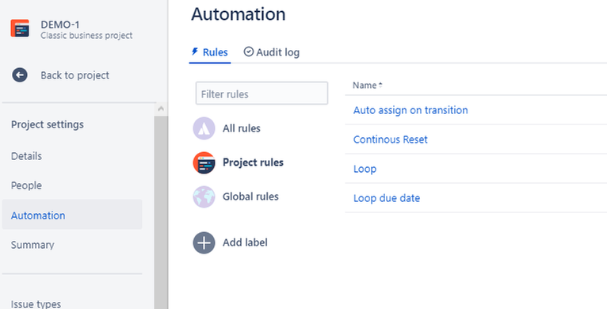This screenshot has width=607, height=309.
Task: Select the Project rules icon
Action: click(204, 162)
